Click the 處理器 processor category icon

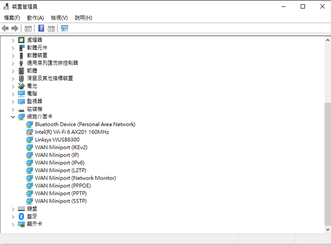[21, 40]
